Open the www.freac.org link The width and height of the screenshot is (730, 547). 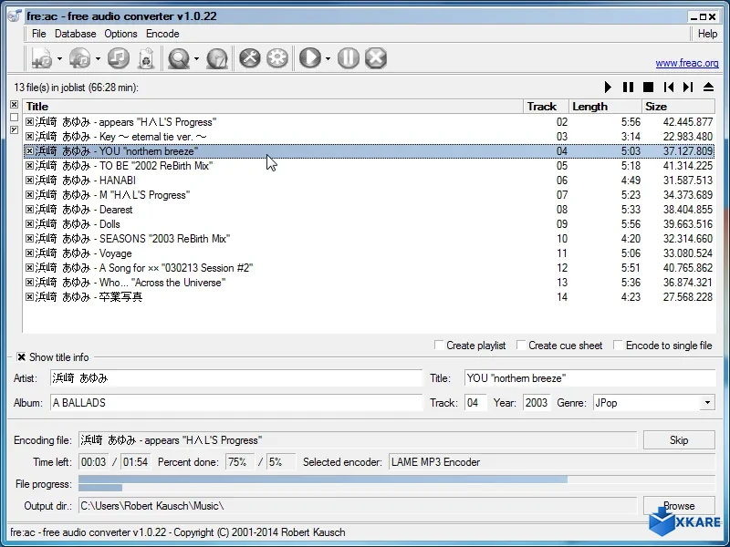click(687, 63)
